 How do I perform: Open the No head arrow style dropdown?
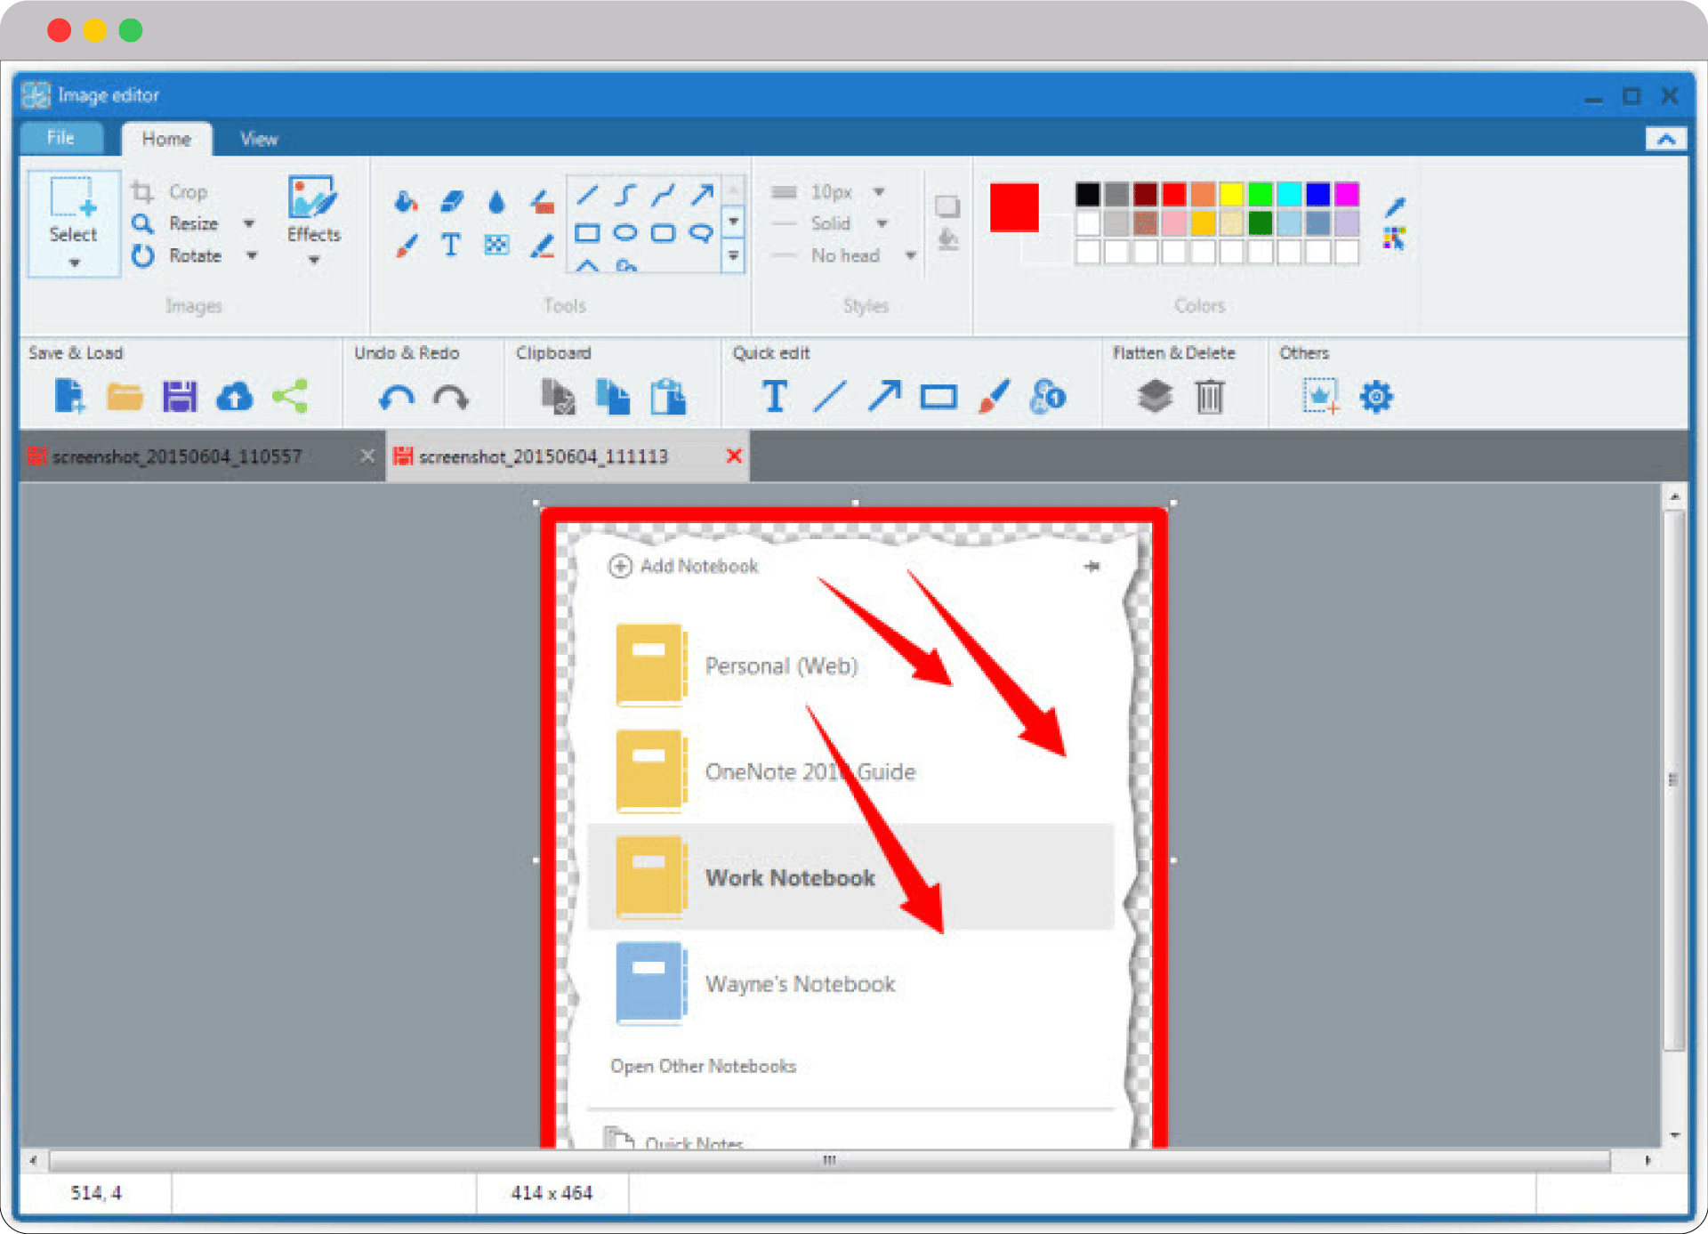pyautogui.click(x=911, y=256)
